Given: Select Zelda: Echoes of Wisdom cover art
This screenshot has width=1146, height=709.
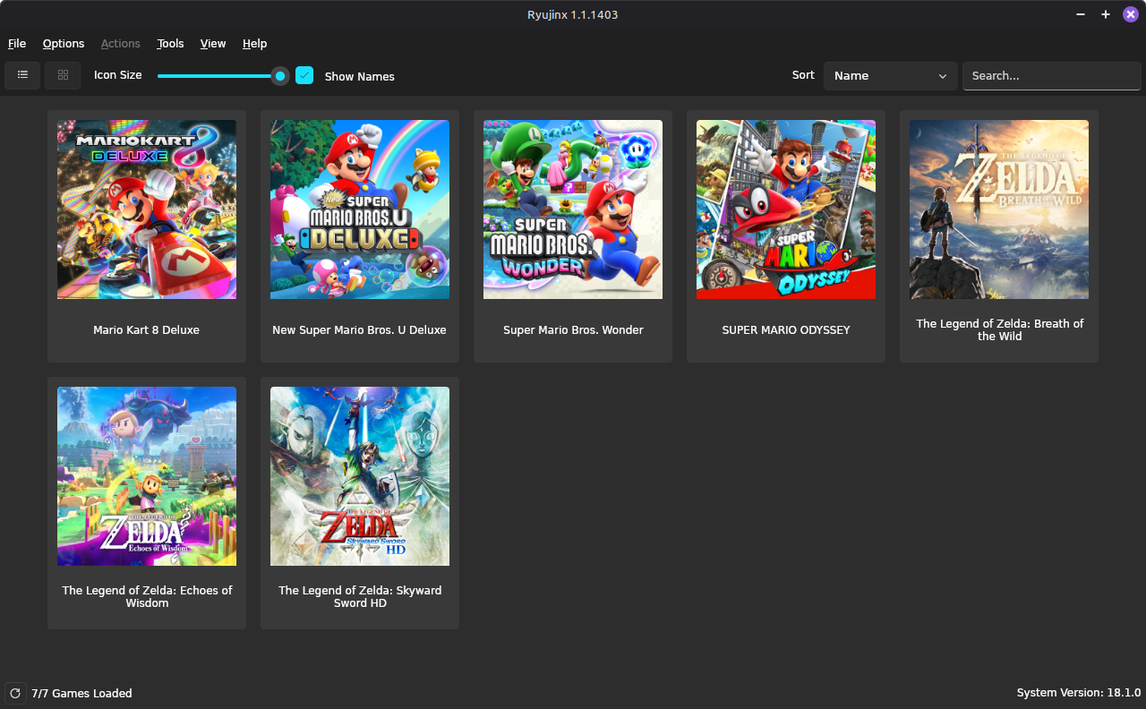Looking at the screenshot, I should 147,476.
